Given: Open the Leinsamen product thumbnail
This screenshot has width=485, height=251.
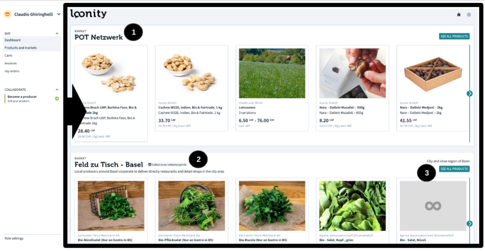Looking at the screenshot, I should [272, 73].
